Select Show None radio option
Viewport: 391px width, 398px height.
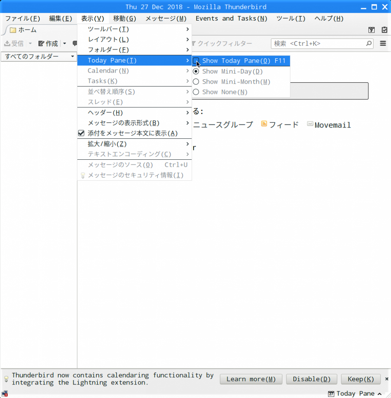tap(196, 92)
